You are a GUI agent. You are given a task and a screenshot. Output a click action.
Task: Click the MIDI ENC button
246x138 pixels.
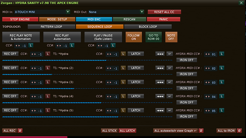click(x=94, y=19)
